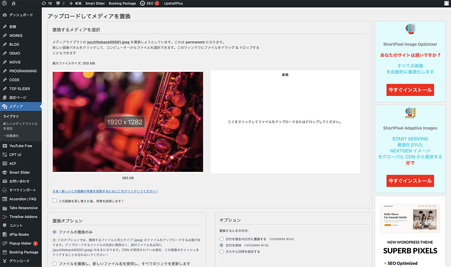Image resolution: width=451 pixels, height=267 pixels.
Task: Select replace file with new name option
Action: (55, 264)
